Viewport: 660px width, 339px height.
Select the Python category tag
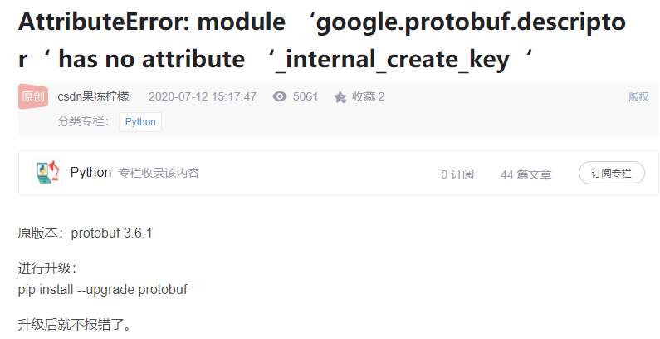click(x=140, y=121)
